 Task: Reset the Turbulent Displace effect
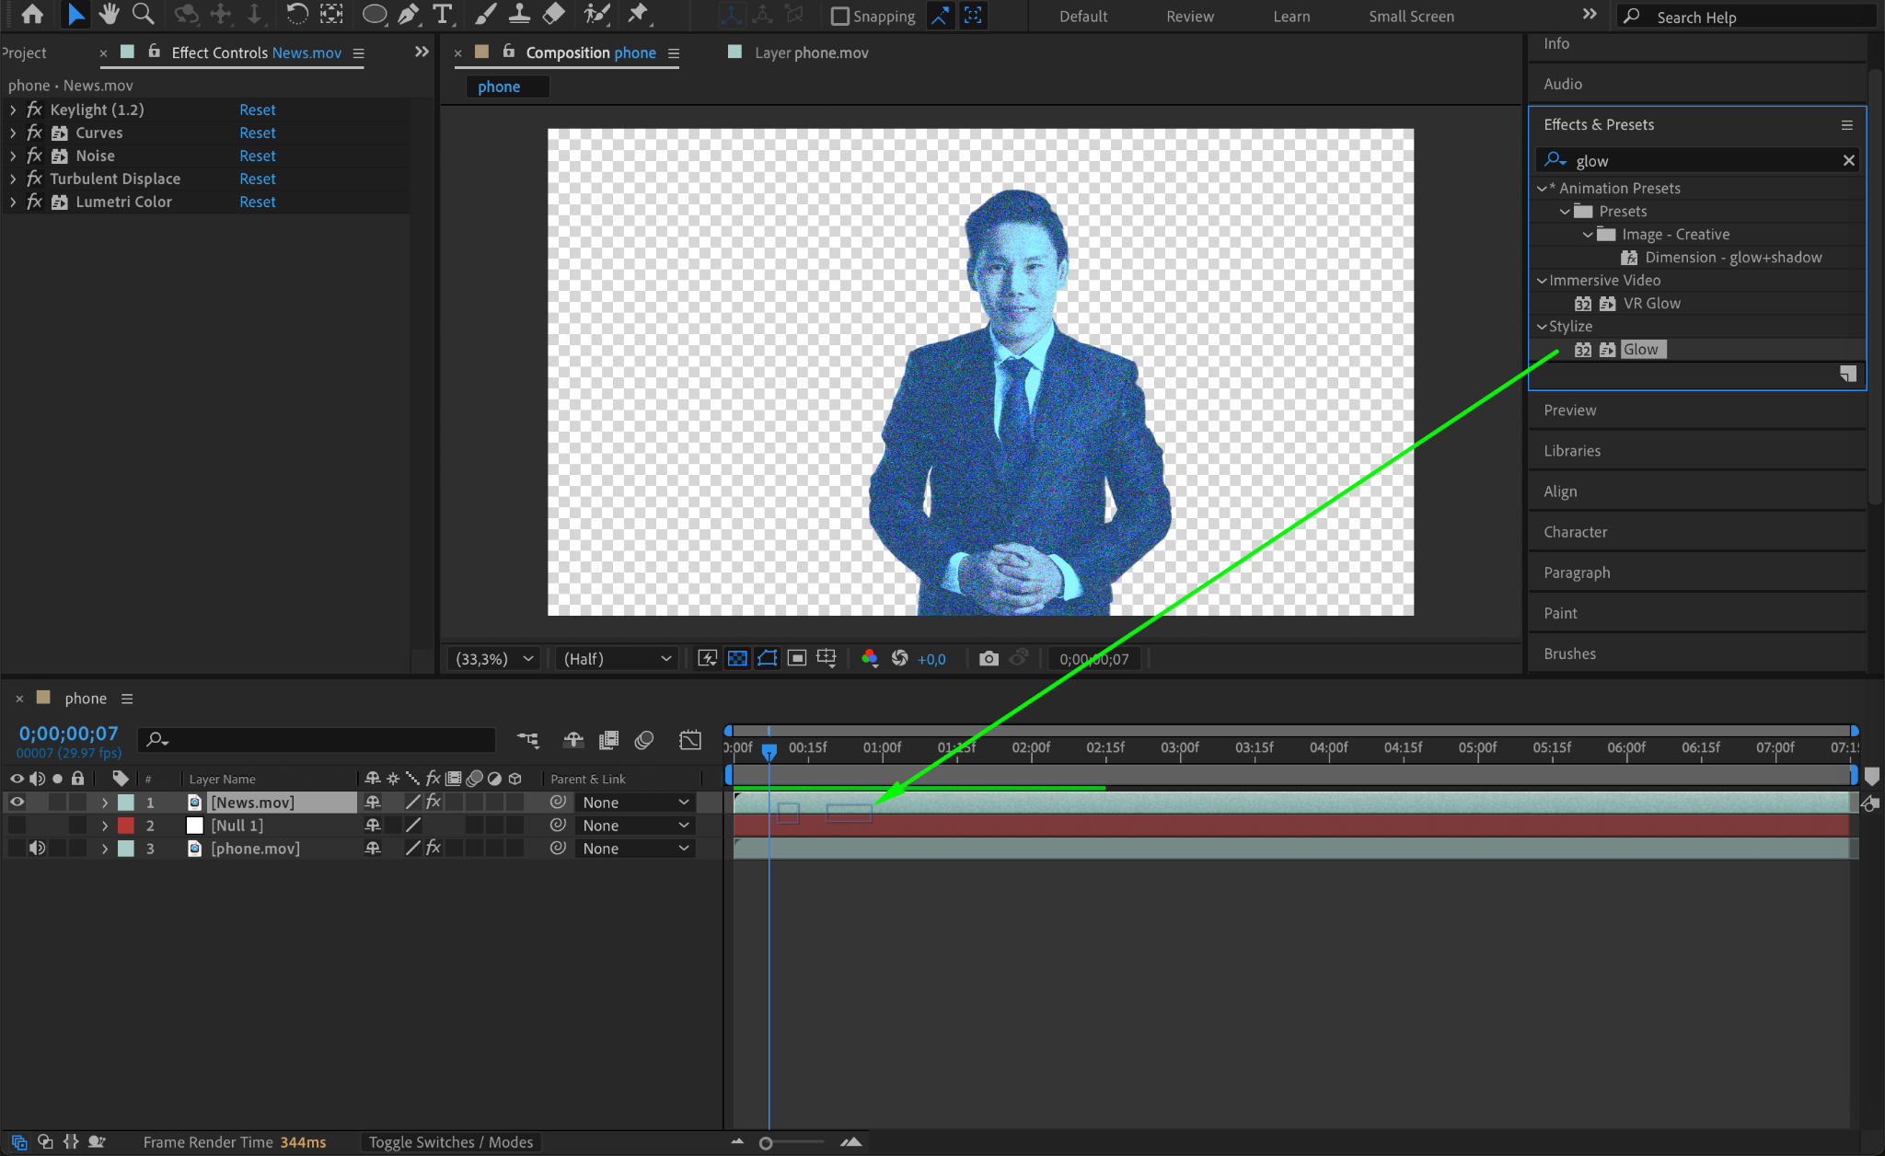click(257, 179)
